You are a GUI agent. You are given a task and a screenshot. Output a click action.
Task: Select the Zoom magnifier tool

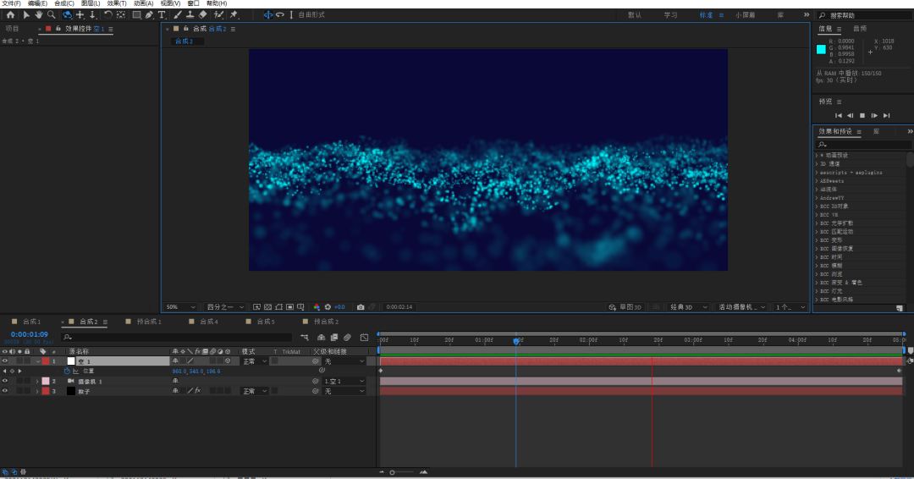pos(51,14)
